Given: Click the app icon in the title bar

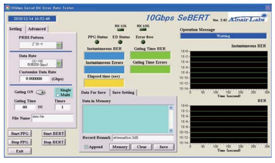Looking at the screenshot, I should [x=7, y=8].
